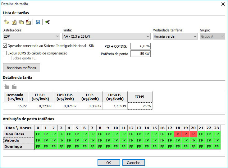
Task: Edit the Potência de ponta field
Action: pyautogui.click(x=140, y=54)
